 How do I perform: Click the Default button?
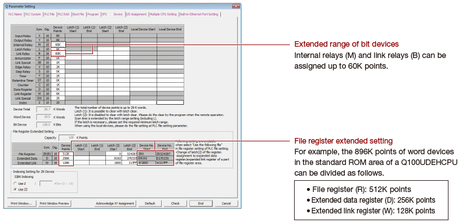pos(150,203)
